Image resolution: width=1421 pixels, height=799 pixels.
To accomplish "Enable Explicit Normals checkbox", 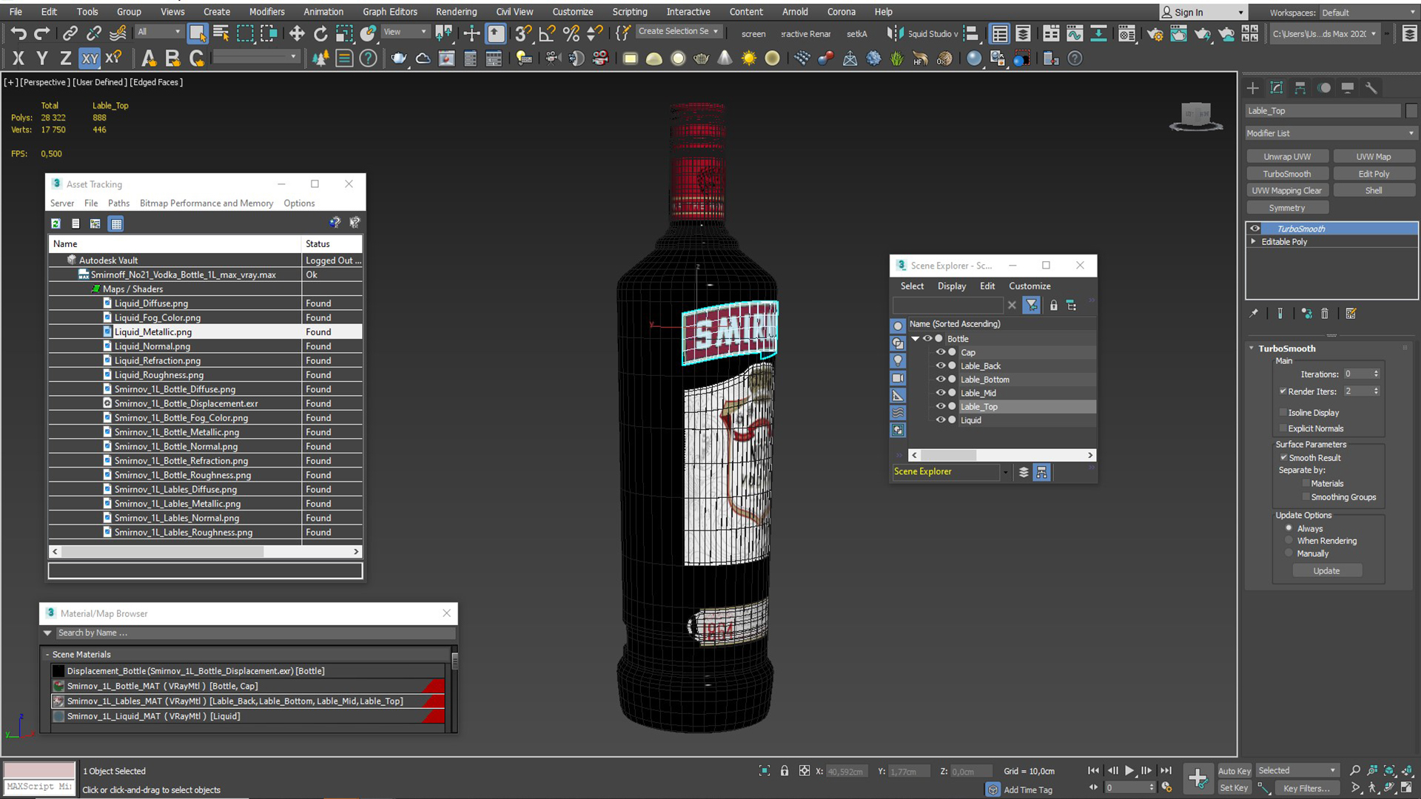I will point(1283,428).
